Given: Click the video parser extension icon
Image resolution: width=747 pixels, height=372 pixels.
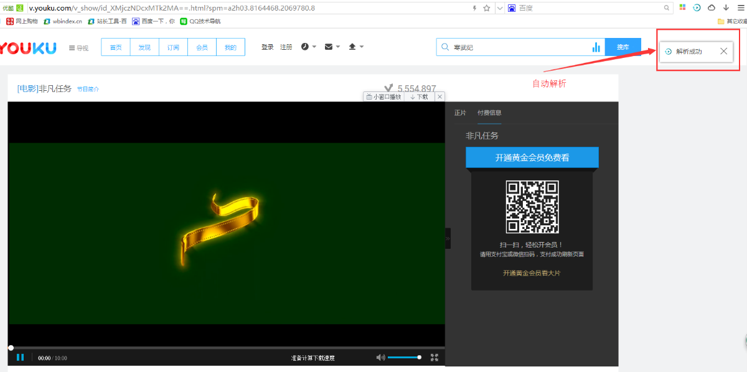Looking at the screenshot, I should 697,7.
